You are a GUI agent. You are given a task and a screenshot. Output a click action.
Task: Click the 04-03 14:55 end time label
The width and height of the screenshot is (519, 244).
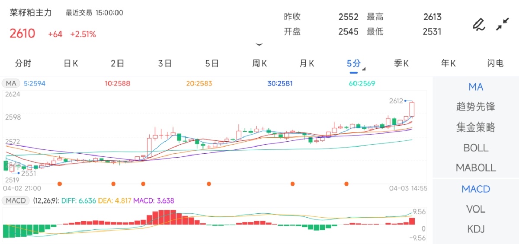click(x=408, y=188)
